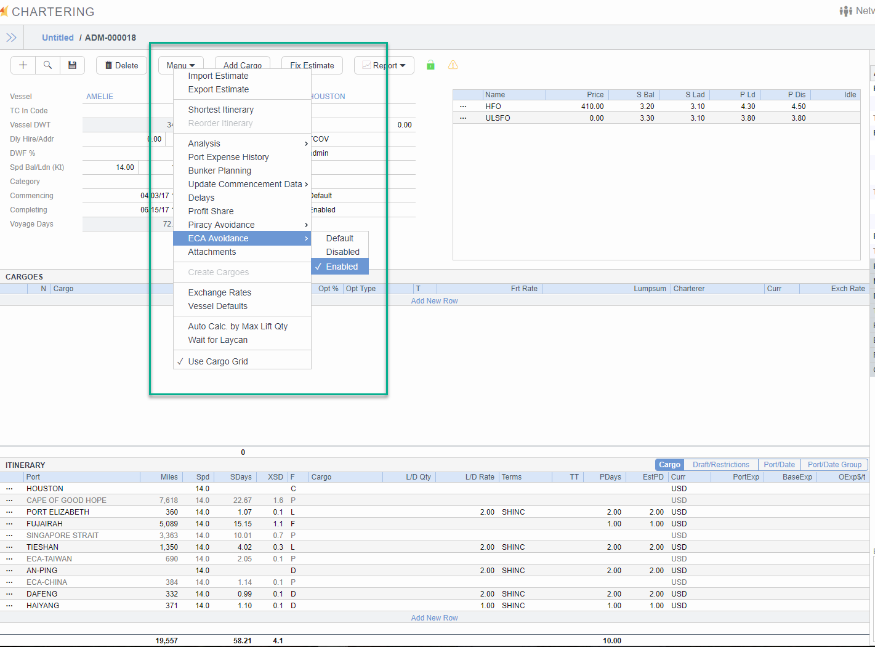
Task: Toggle the Use Cargo Grid option
Action: pos(218,361)
